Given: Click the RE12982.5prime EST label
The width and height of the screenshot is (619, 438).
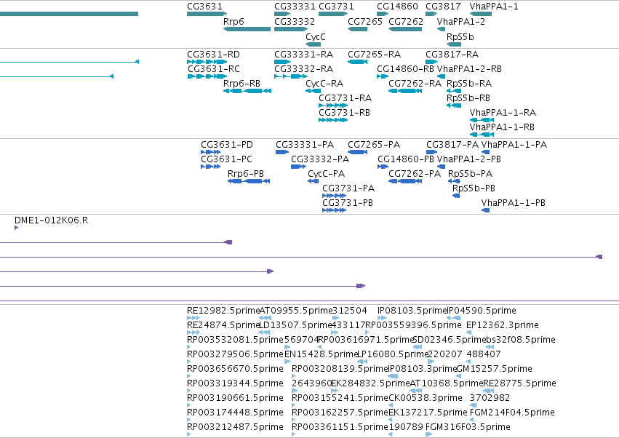Looking at the screenshot, I should coord(223,311).
